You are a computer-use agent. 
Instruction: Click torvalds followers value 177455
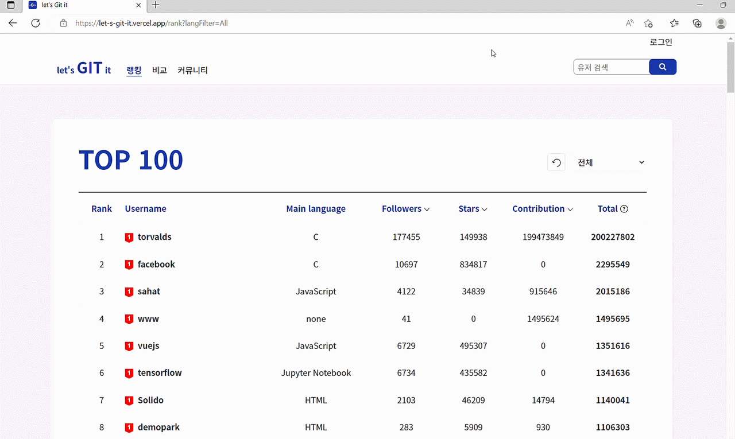tap(406, 237)
